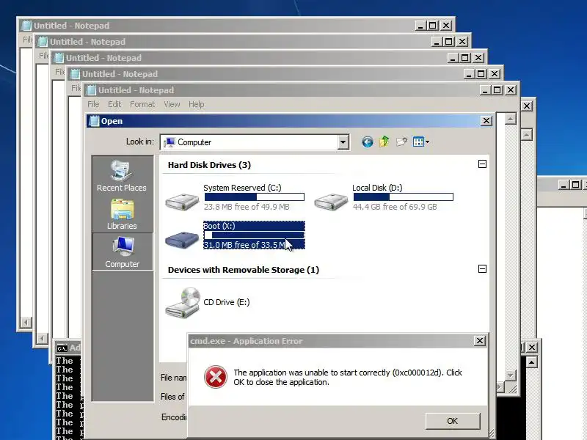The image size is (587, 440).
Task: Collapse Devices with Removable Storage group
Action: [x=482, y=268]
